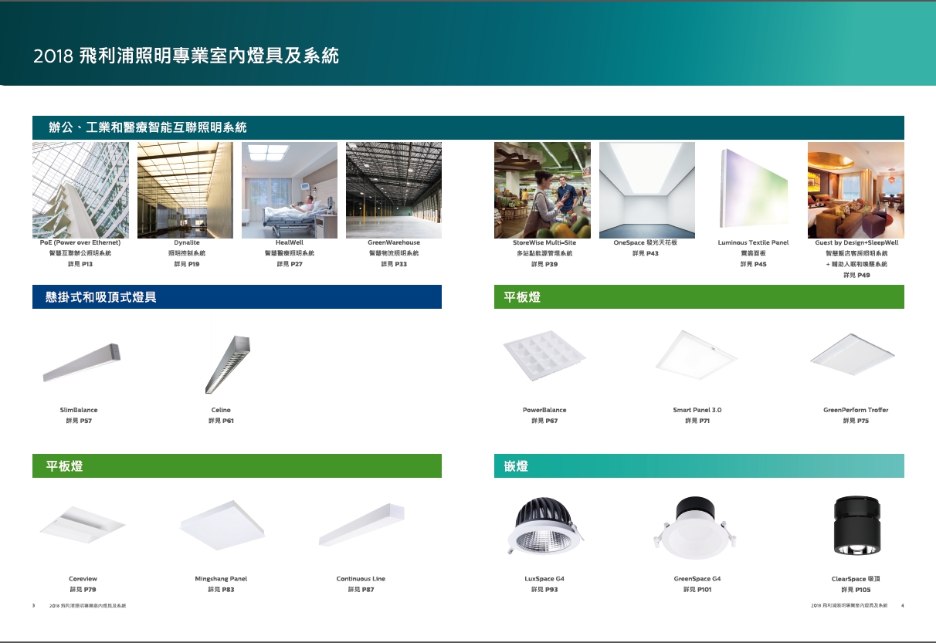The width and height of the screenshot is (936, 643).
Task: Select the ClearSpace 吸頂 name text
Action: [x=856, y=578]
